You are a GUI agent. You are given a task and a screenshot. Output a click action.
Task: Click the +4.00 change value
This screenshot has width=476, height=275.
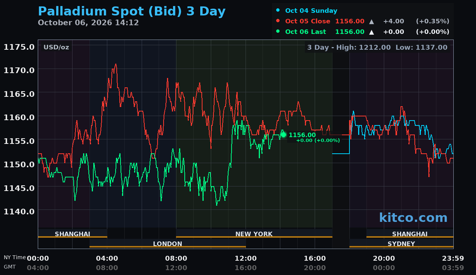tap(393, 21)
